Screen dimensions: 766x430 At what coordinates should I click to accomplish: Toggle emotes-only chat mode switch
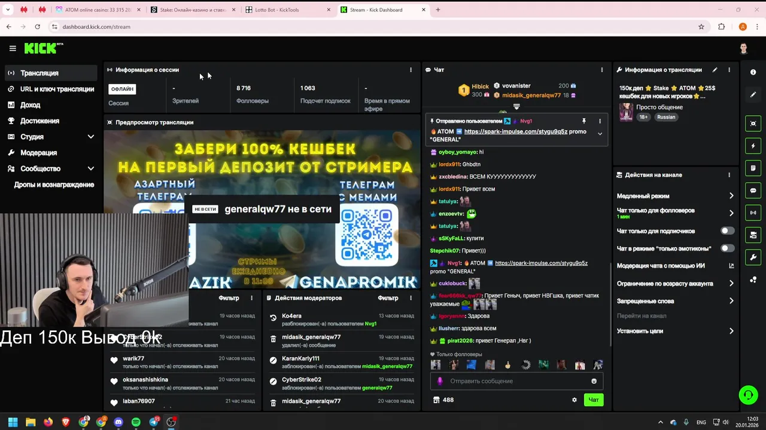click(727, 248)
